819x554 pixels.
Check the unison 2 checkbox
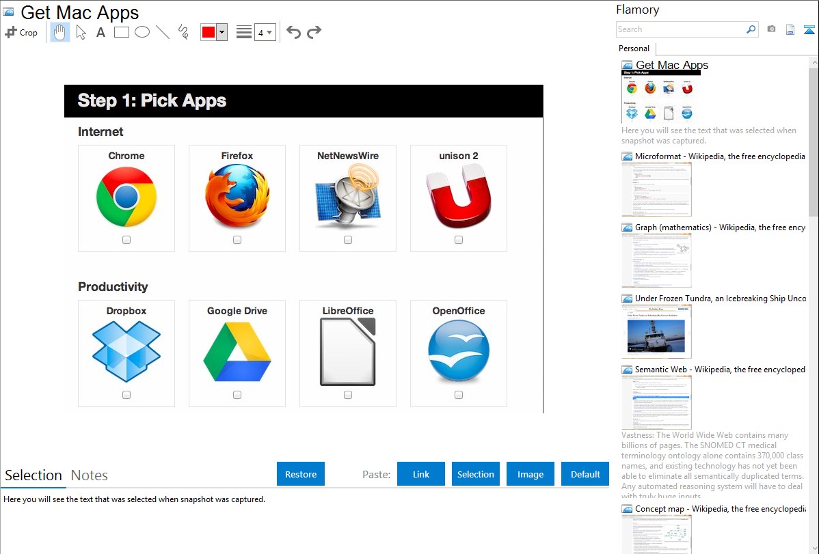pos(459,240)
